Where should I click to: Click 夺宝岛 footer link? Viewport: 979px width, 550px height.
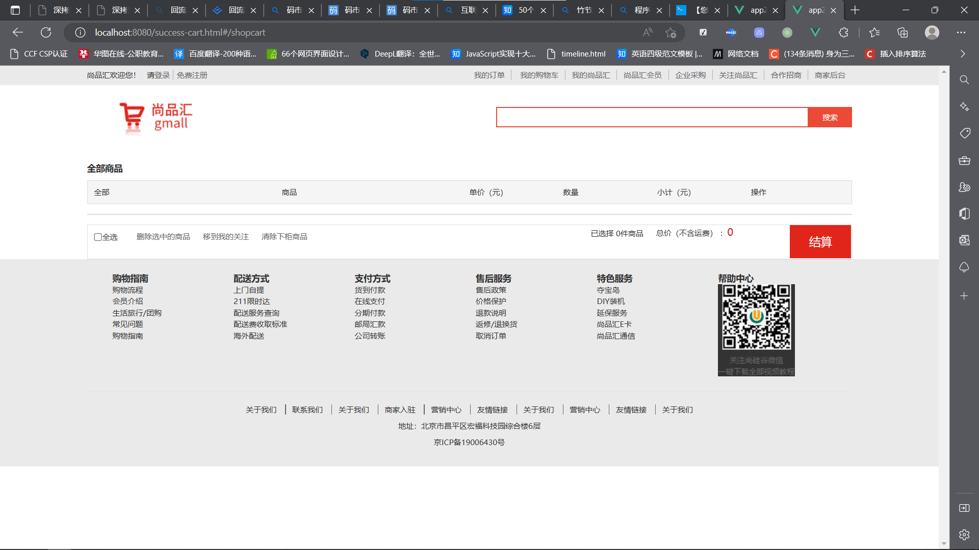point(608,290)
